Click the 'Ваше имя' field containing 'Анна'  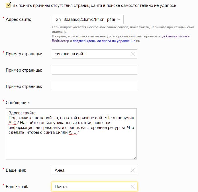[x=90, y=170]
